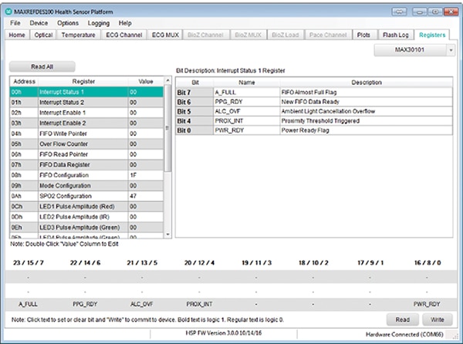Open the Temperature tab
The image size is (463, 344).
coord(78,35)
